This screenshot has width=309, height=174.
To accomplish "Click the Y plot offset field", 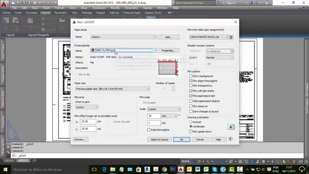I will 88,129.
